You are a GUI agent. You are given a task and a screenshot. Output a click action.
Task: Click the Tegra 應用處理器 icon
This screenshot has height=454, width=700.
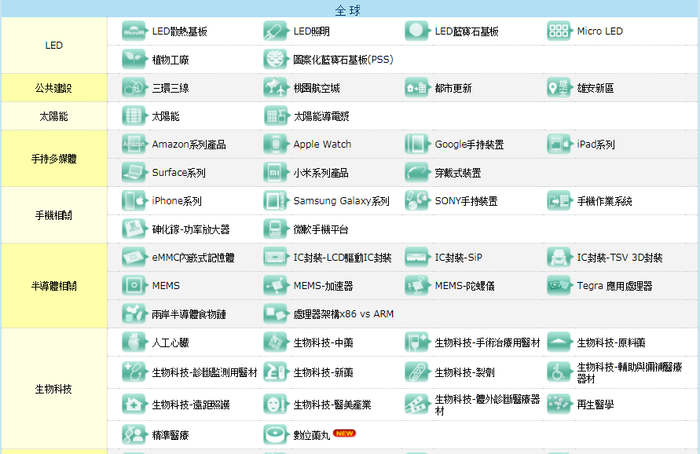coord(559,286)
